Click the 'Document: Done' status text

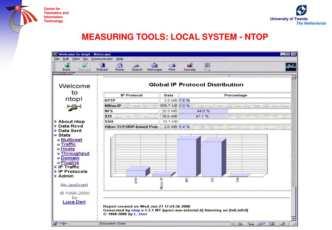(x=113, y=224)
